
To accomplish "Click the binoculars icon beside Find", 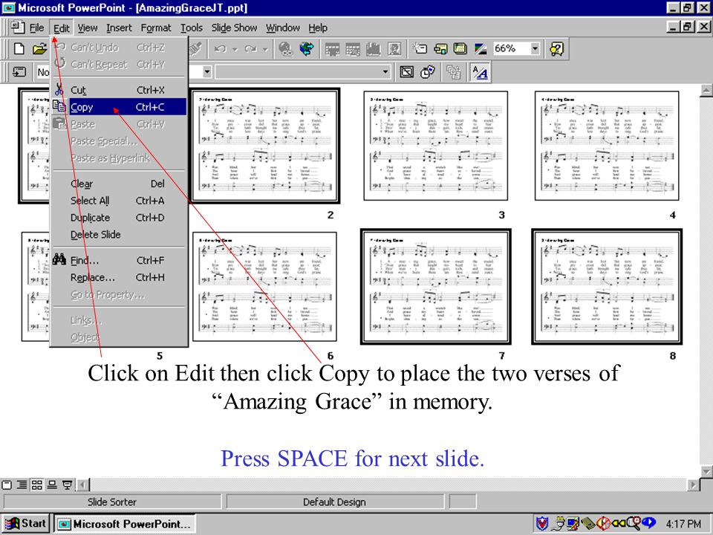I will pos(59,260).
